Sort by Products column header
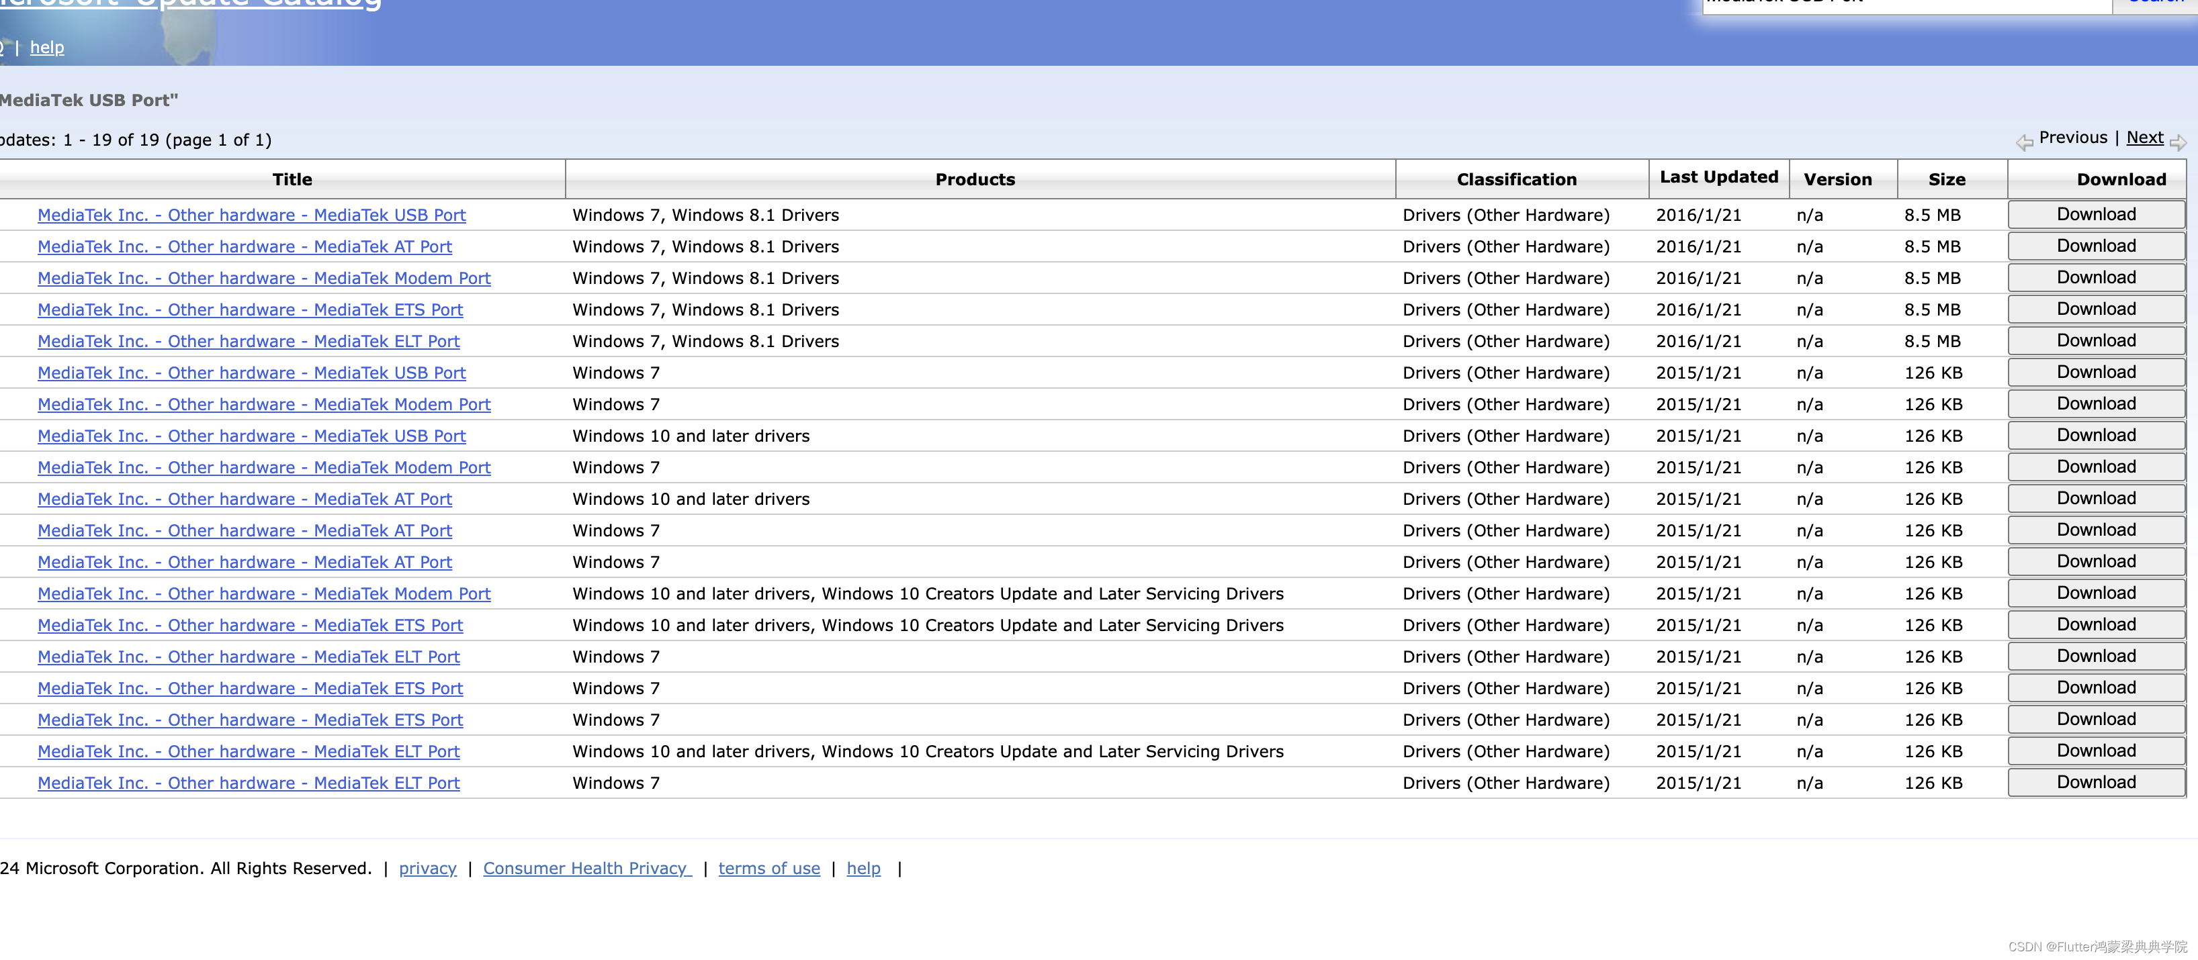This screenshot has width=2198, height=960. click(x=975, y=179)
